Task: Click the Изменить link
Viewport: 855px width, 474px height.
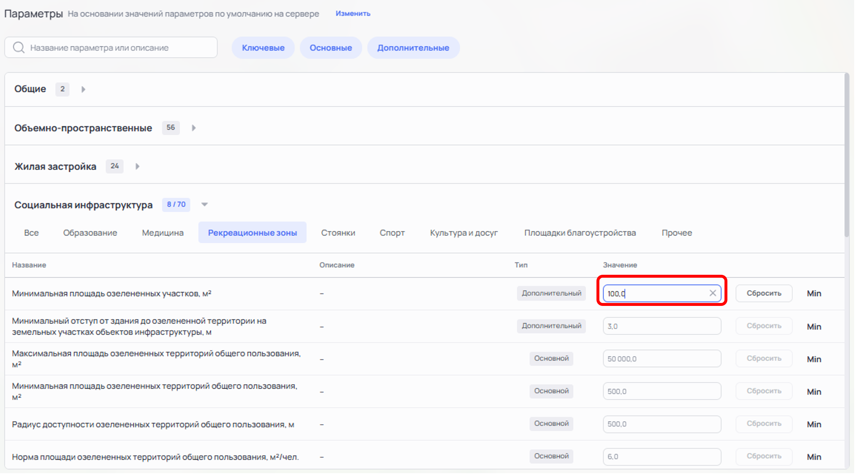Action: click(352, 13)
